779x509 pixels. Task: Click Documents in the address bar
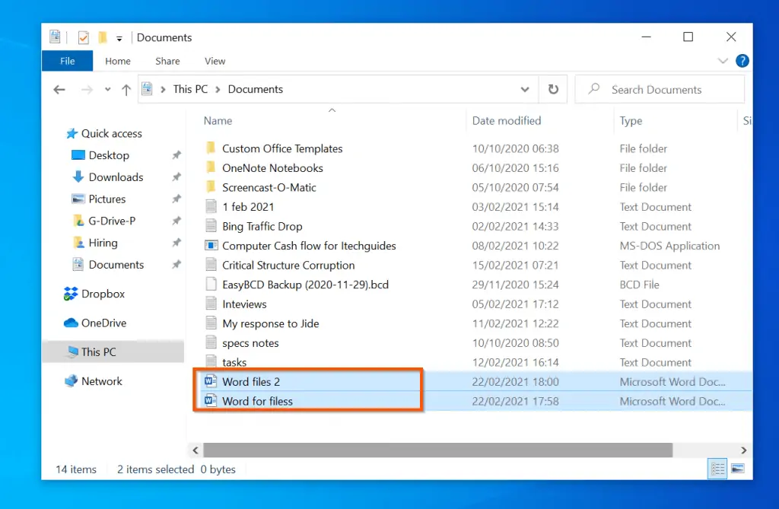[256, 89]
